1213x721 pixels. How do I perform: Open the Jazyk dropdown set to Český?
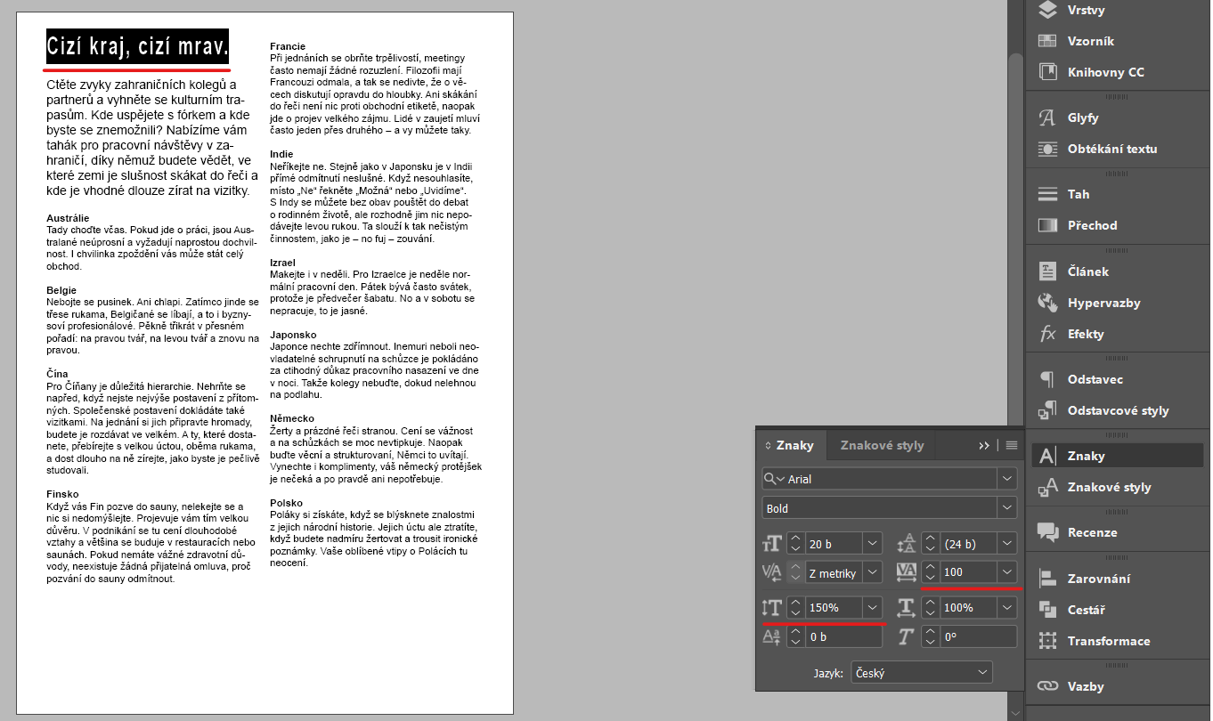[x=921, y=672]
